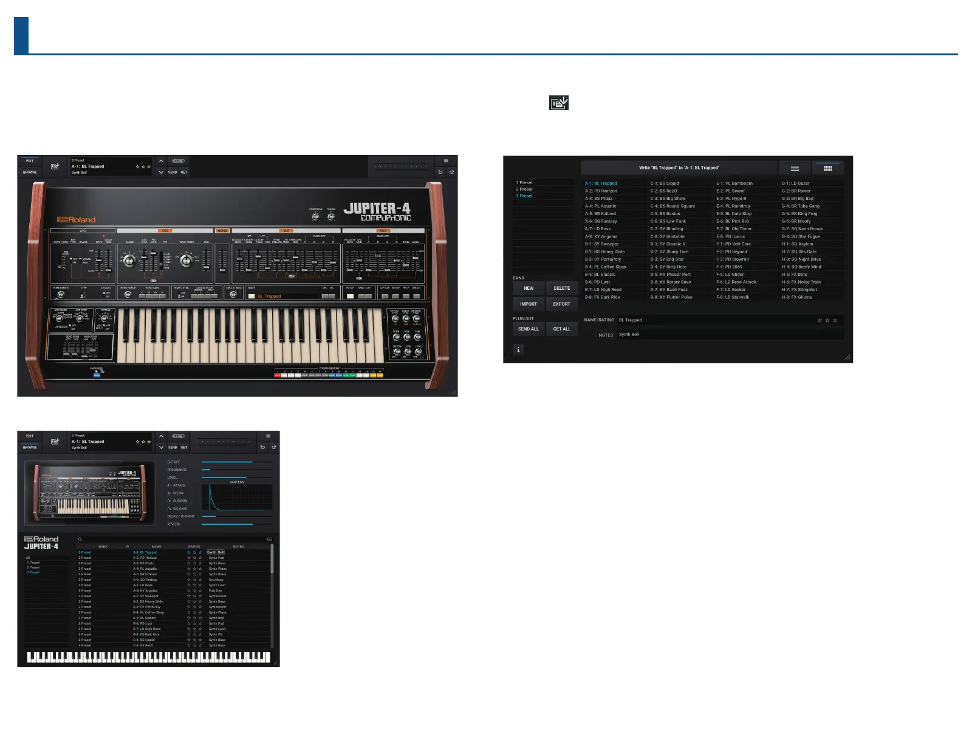Adjust REVERB slider in Browse window
The width and height of the screenshot is (972, 729).
(x=237, y=524)
